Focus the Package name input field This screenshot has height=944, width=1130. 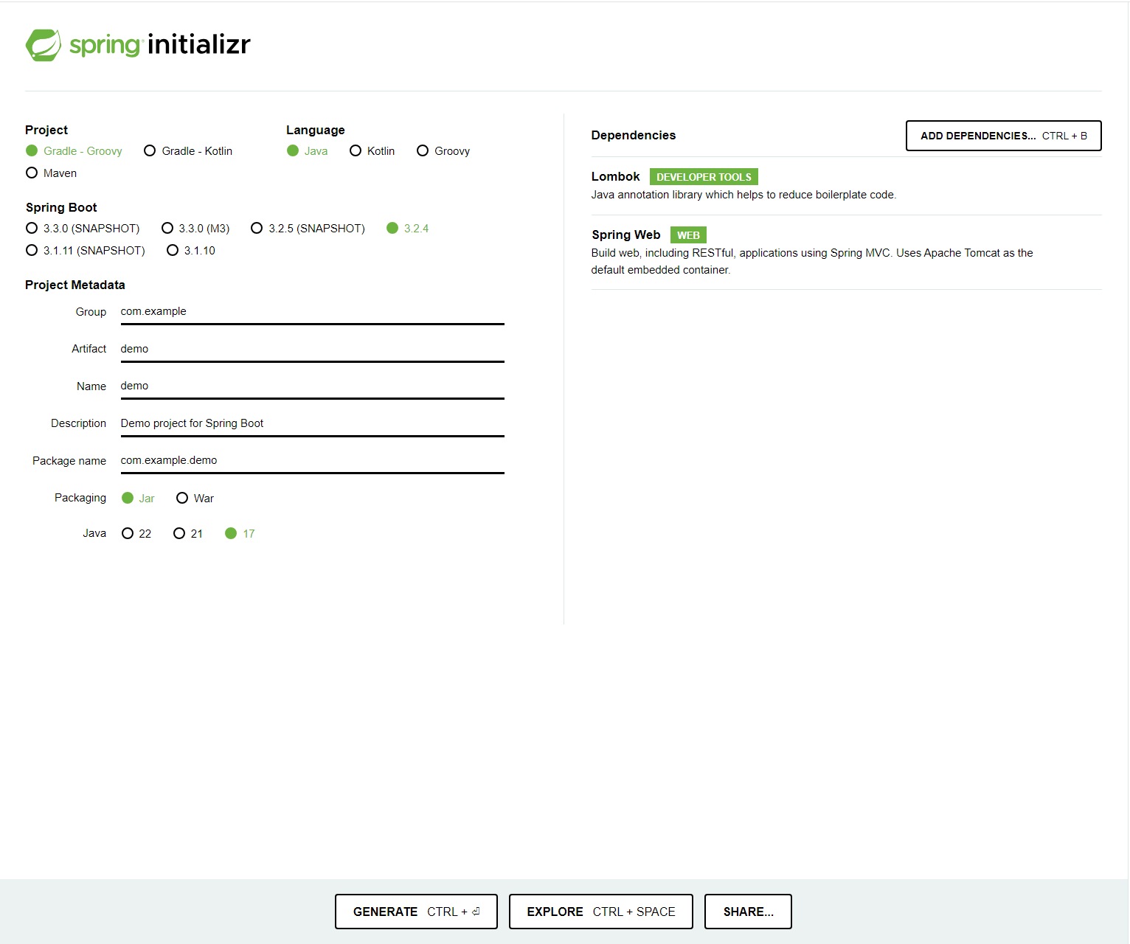[x=313, y=460]
